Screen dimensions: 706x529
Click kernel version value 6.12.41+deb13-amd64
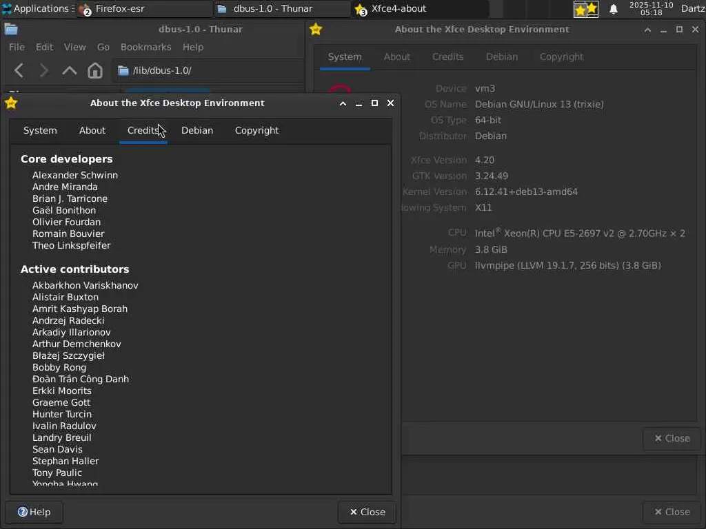click(x=526, y=192)
